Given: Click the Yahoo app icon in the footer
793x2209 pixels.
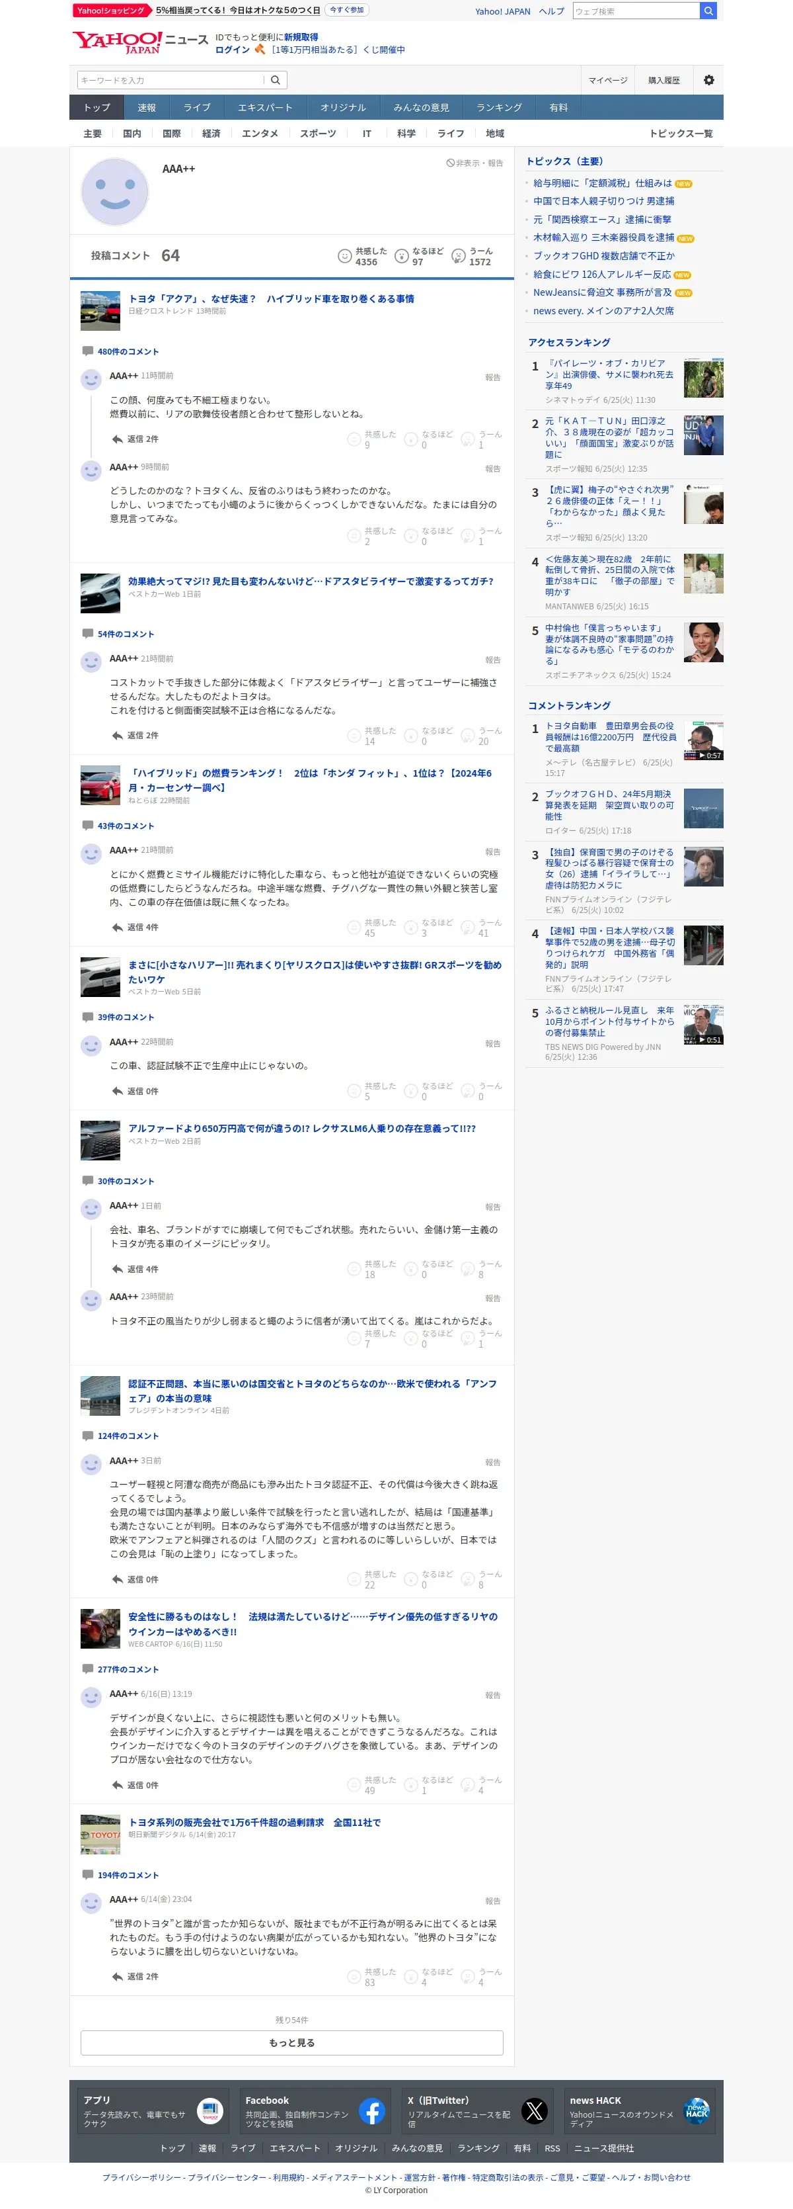Looking at the screenshot, I should click(209, 2110).
